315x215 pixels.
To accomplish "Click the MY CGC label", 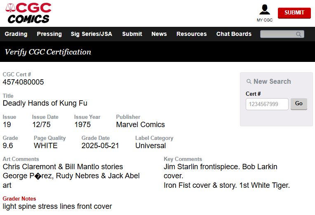I will coord(265,20).
